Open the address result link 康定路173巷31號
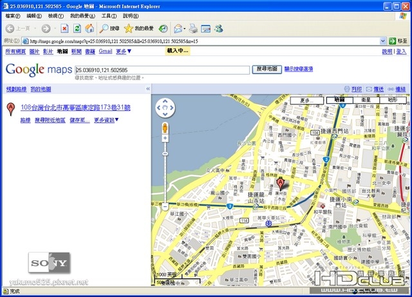This screenshot has width=412, height=297. click(x=75, y=108)
